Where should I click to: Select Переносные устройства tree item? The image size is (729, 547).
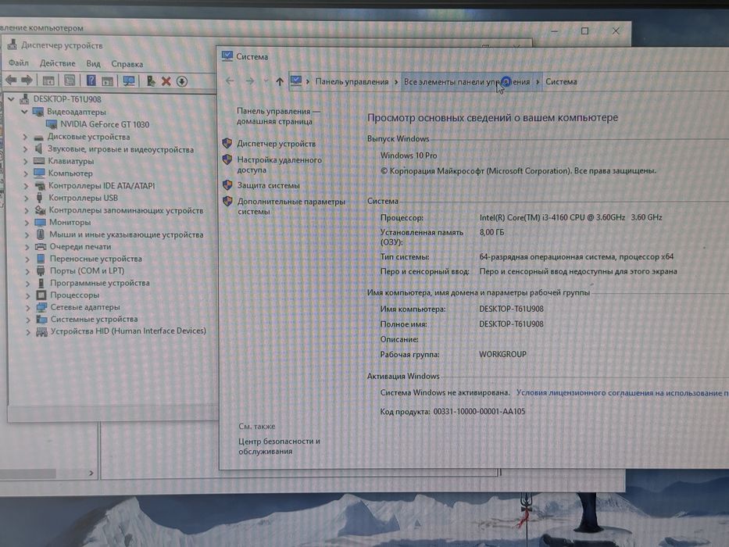tap(96, 259)
